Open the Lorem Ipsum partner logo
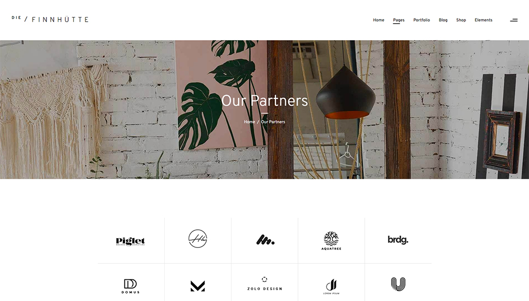Viewport: 529px width, 301px height. 331,287
